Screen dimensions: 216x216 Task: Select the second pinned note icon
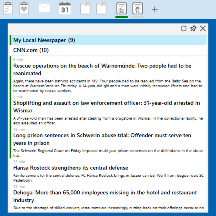[101, 8]
